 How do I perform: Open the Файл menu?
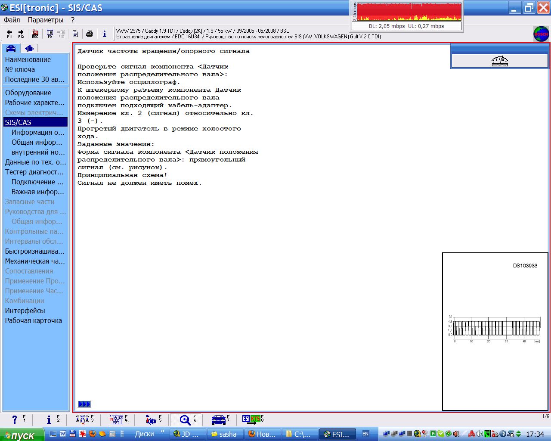click(x=12, y=20)
